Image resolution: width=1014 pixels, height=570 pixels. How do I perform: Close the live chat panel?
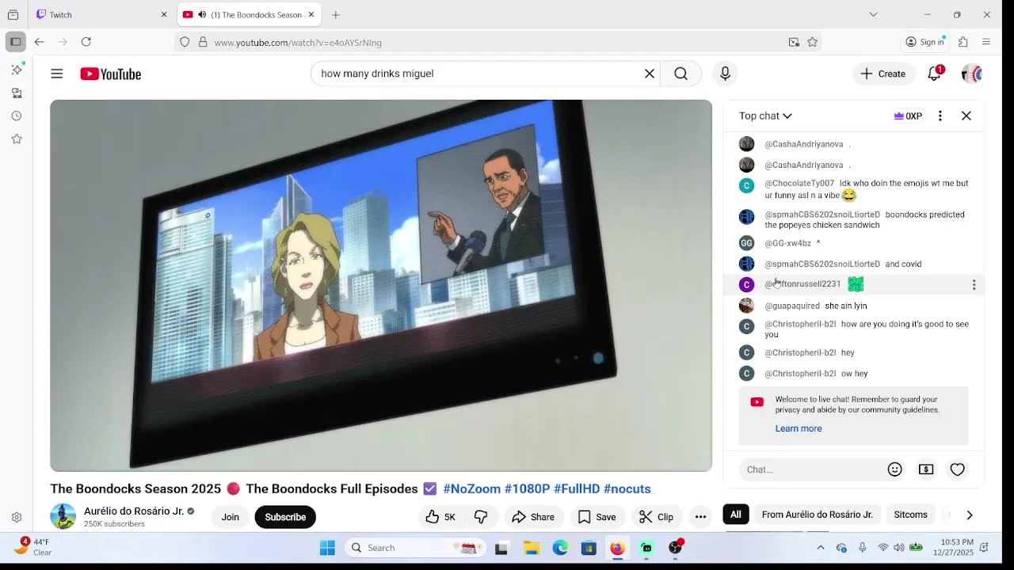966,116
